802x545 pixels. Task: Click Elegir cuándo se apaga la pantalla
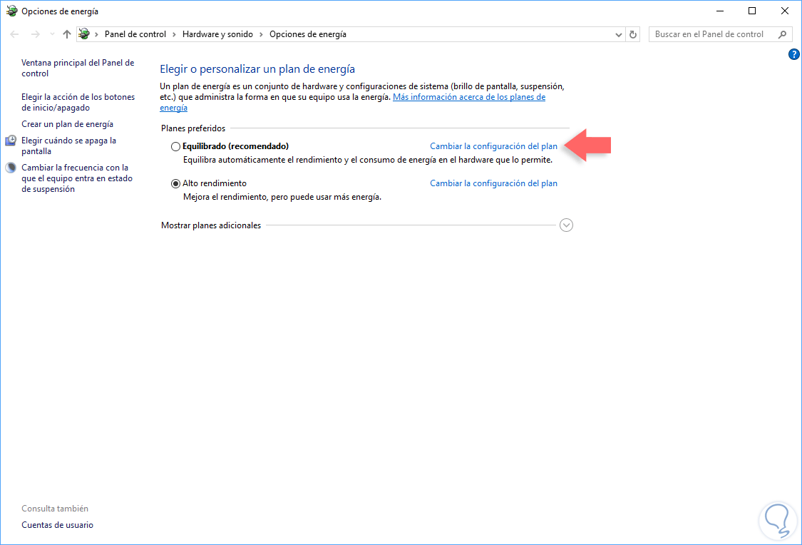pos(68,146)
